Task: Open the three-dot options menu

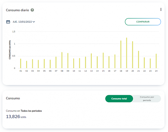Action: point(161,9)
